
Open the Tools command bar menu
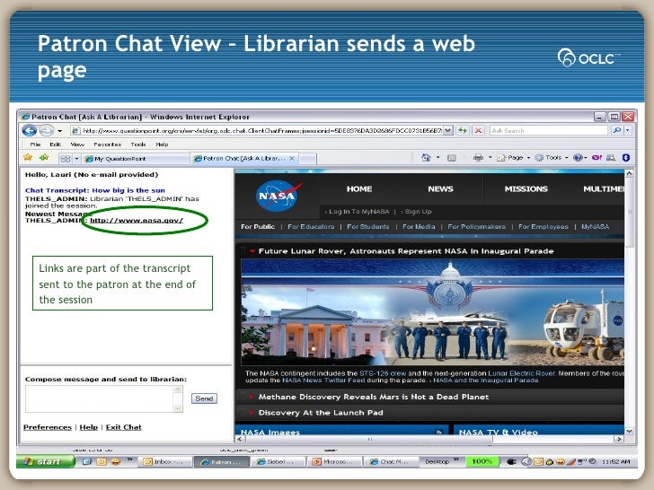tap(552, 158)
